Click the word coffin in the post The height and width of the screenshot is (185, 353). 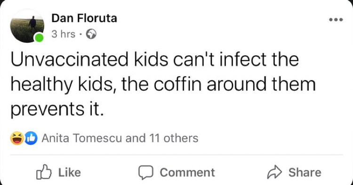point(177,84)
